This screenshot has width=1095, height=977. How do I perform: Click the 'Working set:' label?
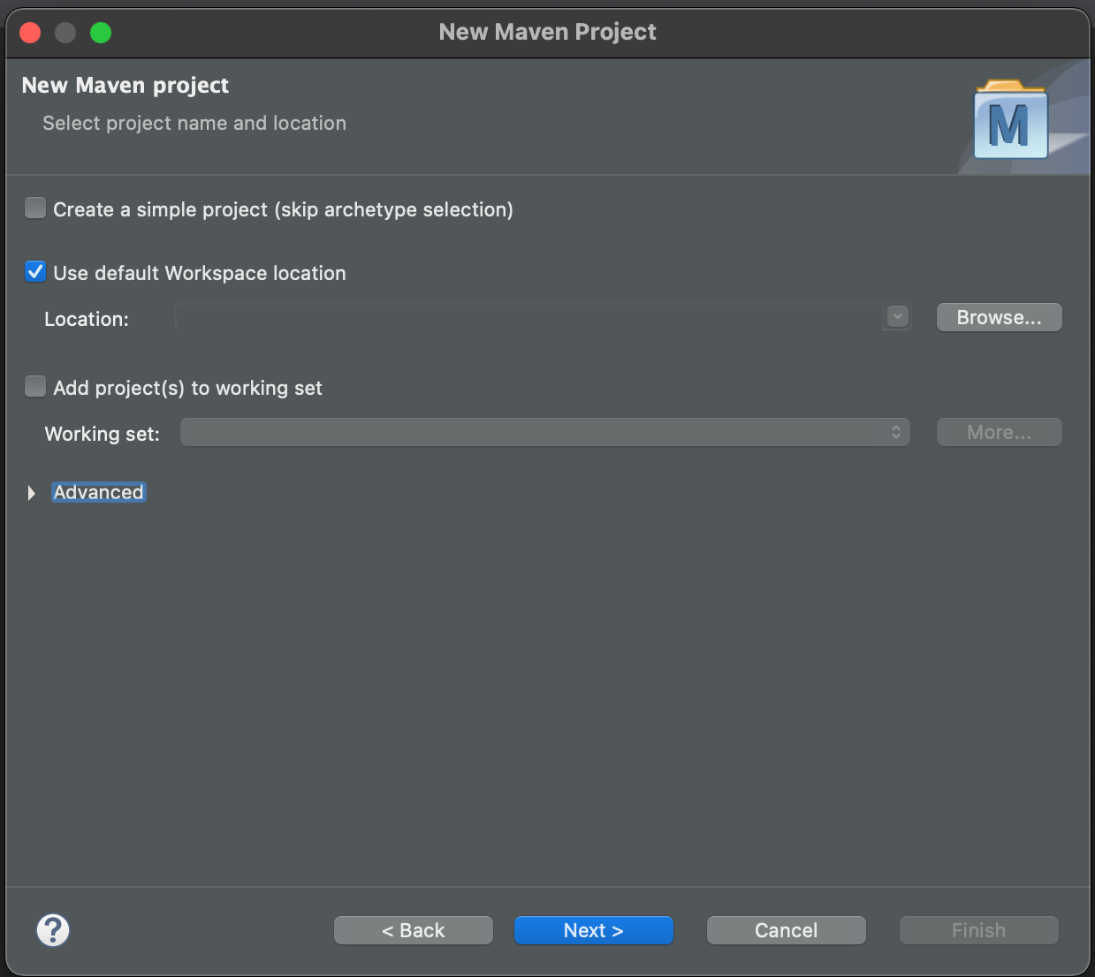click(103, 434)
